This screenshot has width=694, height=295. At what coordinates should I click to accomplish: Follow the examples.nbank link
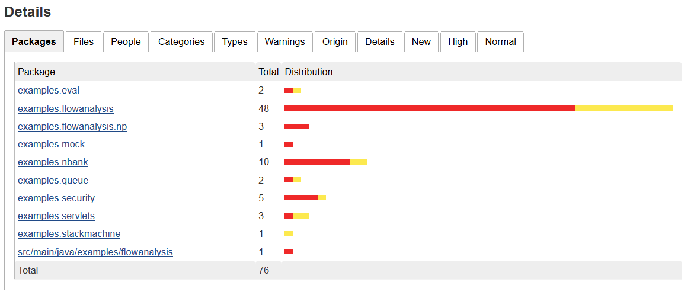pos(53,162)
